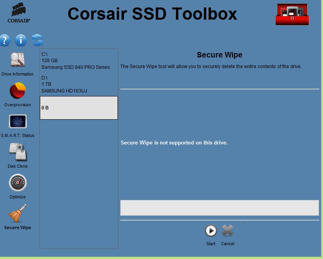Click the Corsair SSD Toolbox title
This screenshot has width=323, height=259.
153,14
